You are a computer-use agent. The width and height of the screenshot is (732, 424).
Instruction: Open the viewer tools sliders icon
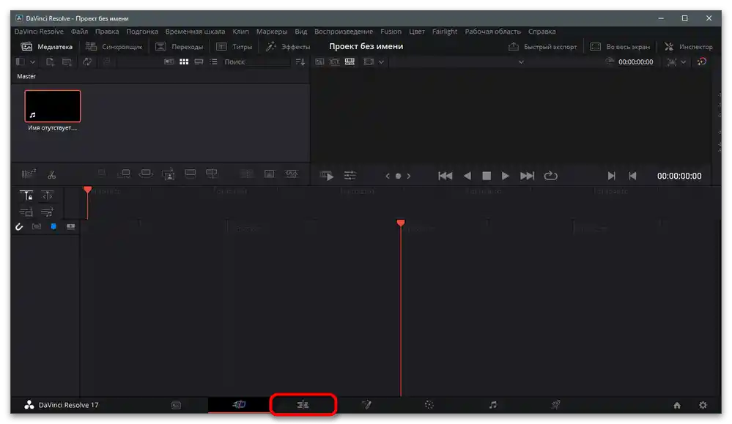350,176
